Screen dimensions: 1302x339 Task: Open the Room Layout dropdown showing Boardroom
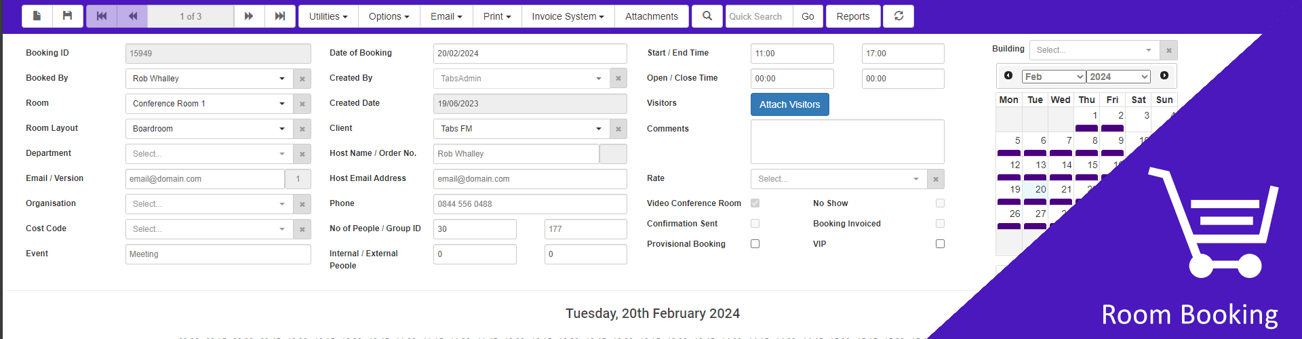210,129
